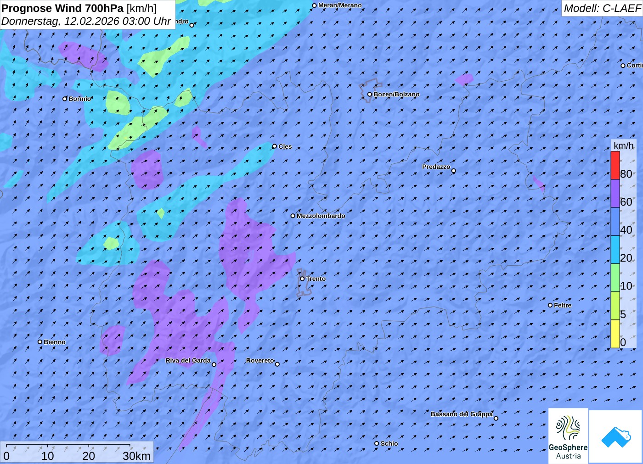
Task: Click the 'Bozen/Bolzano' city label
Action: [396, 94]
